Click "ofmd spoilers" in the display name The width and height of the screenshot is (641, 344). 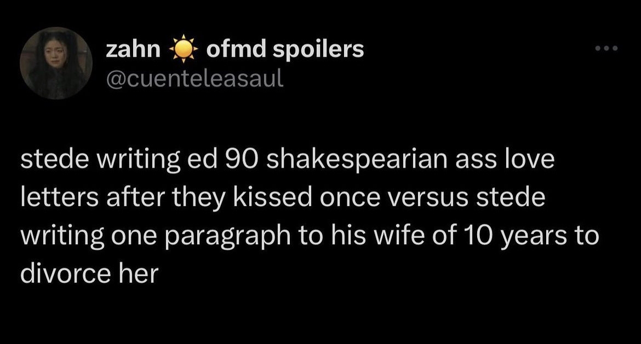285,50
